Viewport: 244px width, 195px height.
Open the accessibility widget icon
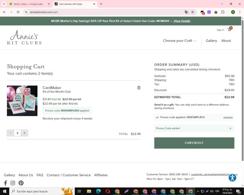[233, 178]
